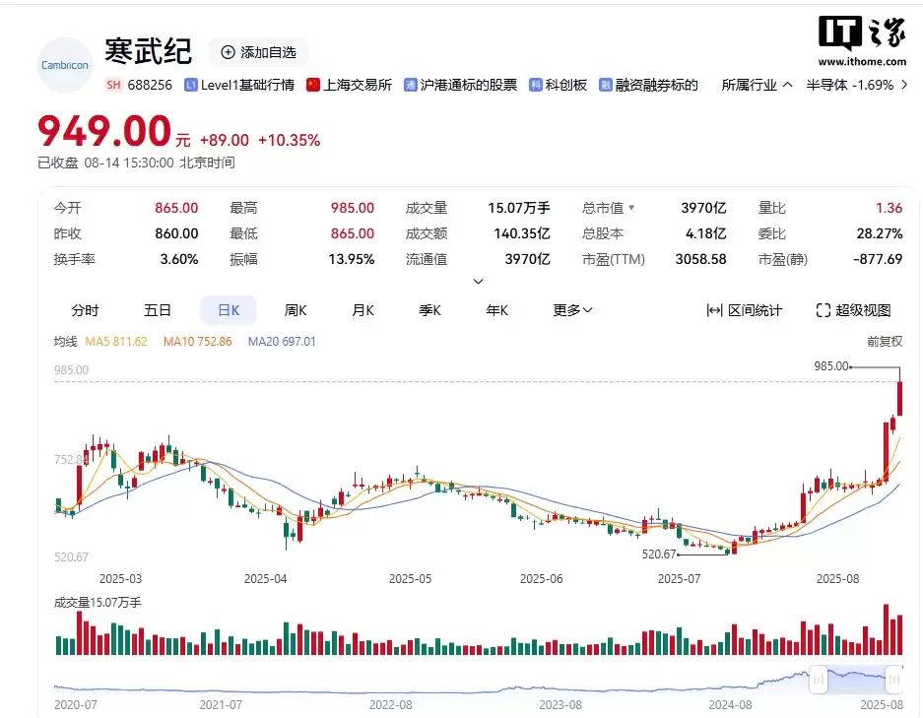
Task: Switch to the 分时 intraday tab
Action: coord(86,309)
